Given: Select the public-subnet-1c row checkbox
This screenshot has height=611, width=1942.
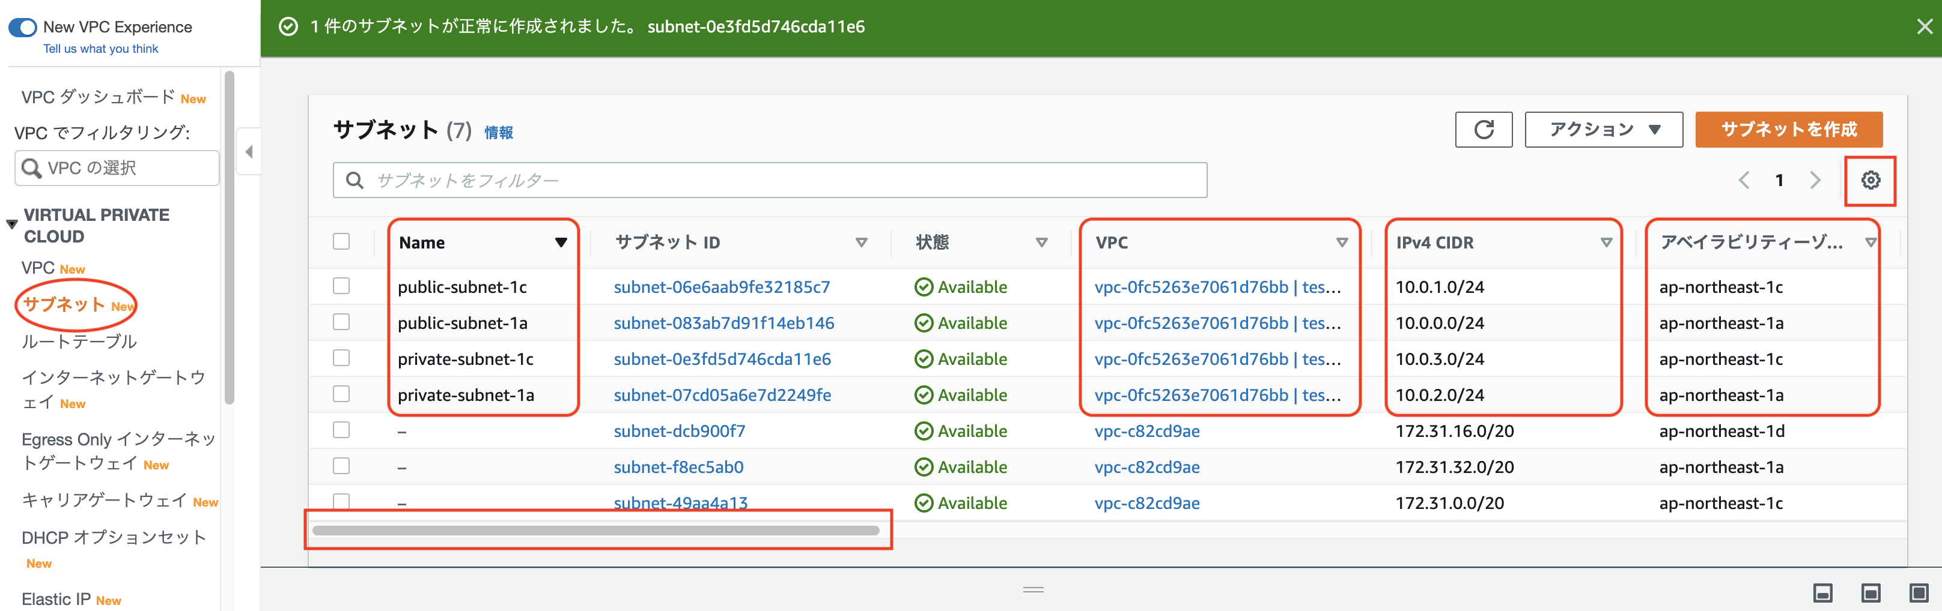Looking at the screenshot, I should coord(341,286).
